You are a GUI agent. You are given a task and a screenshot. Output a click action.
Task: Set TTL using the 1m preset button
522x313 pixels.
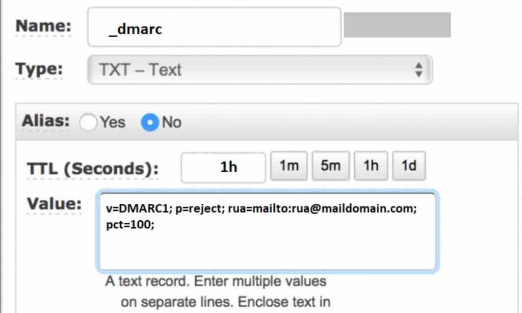point(289,166)
